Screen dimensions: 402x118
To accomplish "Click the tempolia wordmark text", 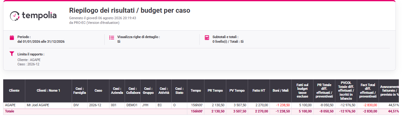I will click(x=39, y=15).
